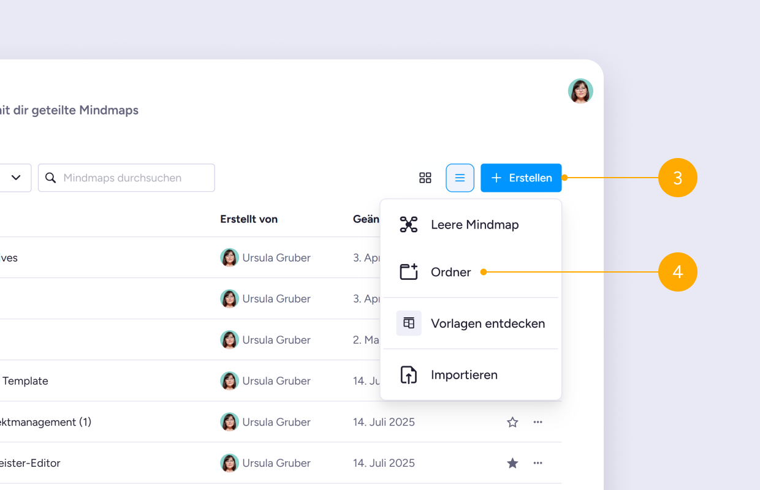Pick the Importieren menu entry
Screen dimensions: 760x490
[x=471, y=375]
